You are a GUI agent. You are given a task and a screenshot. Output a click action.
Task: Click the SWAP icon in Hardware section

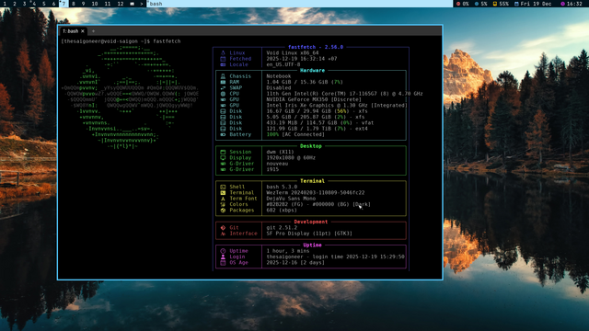pos(223,88)
